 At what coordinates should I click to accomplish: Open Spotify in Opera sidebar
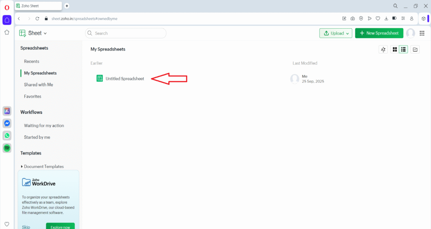7,148
